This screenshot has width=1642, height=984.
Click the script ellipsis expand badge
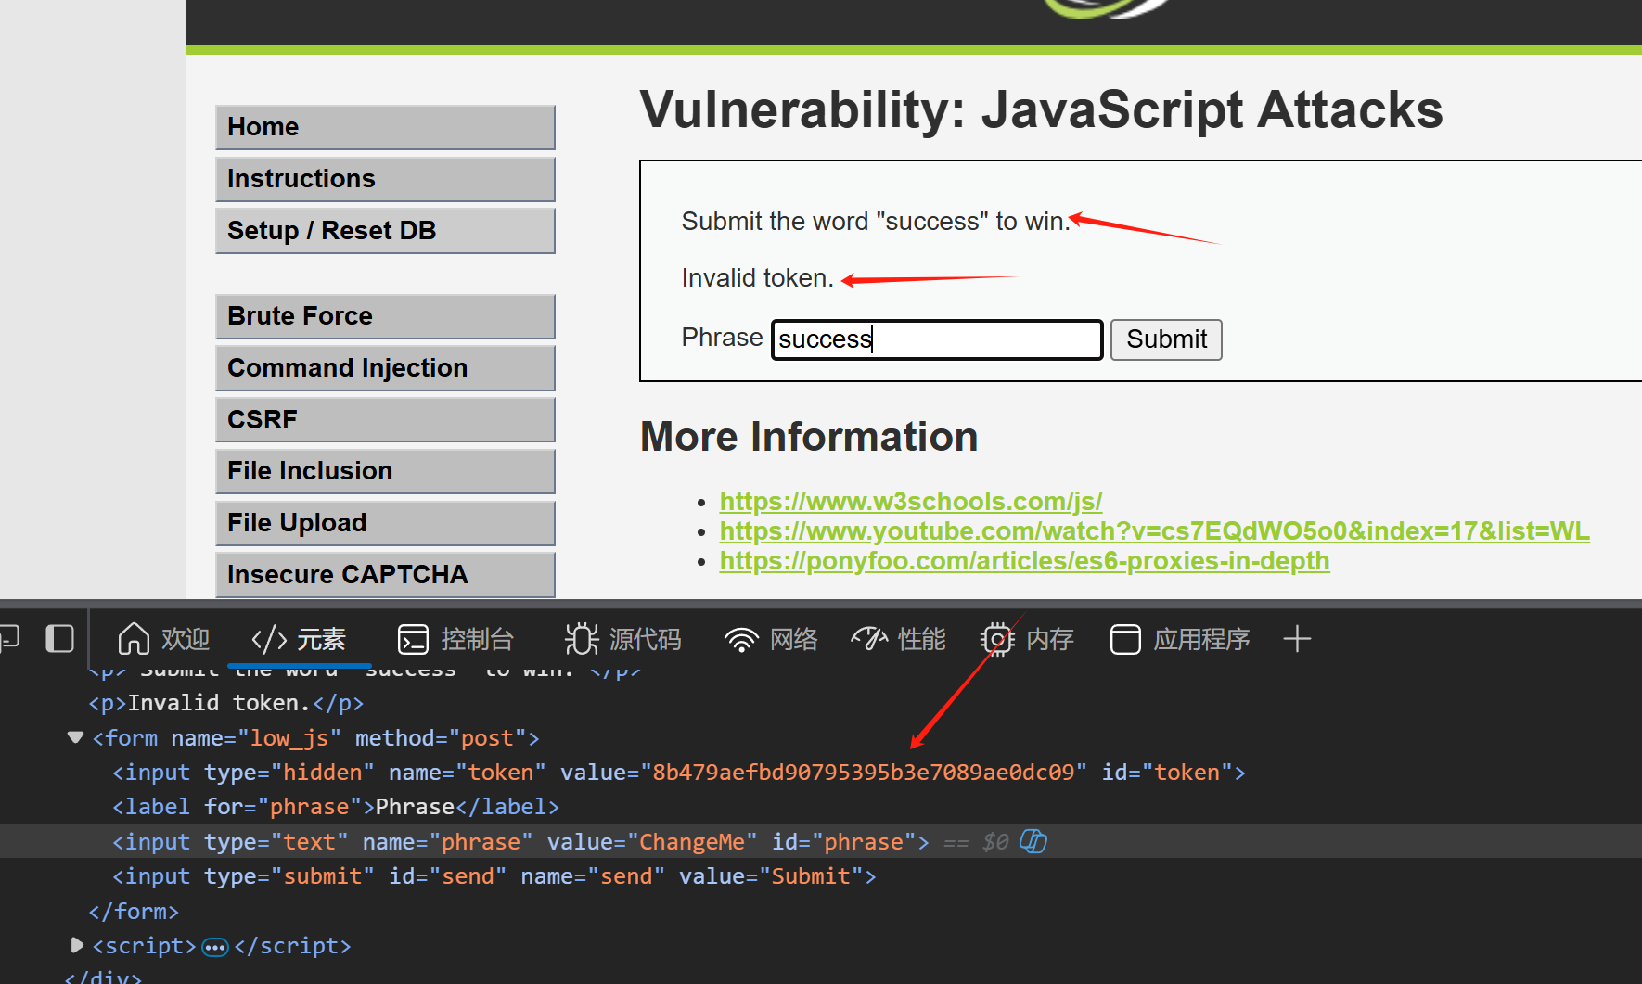coord(215,947)
